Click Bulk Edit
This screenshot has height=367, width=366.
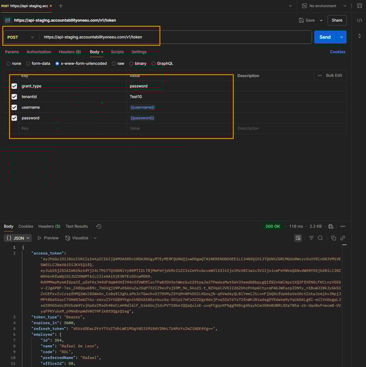coord(334,75)
